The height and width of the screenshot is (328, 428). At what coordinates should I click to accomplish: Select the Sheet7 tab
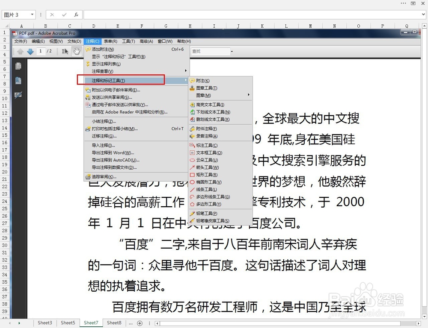(x=91, y=323)
